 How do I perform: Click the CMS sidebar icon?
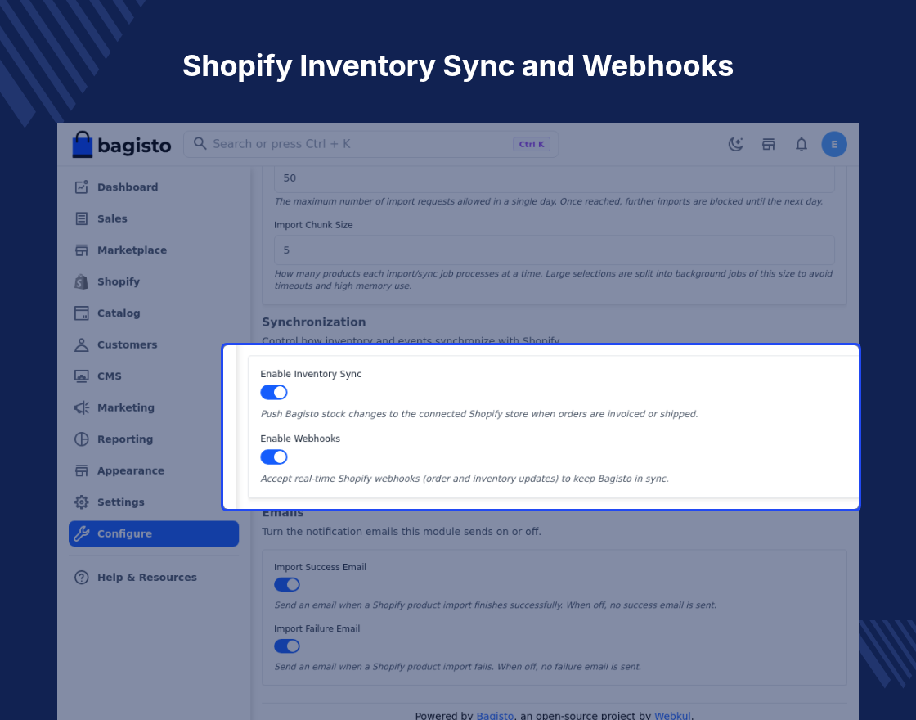81,376
